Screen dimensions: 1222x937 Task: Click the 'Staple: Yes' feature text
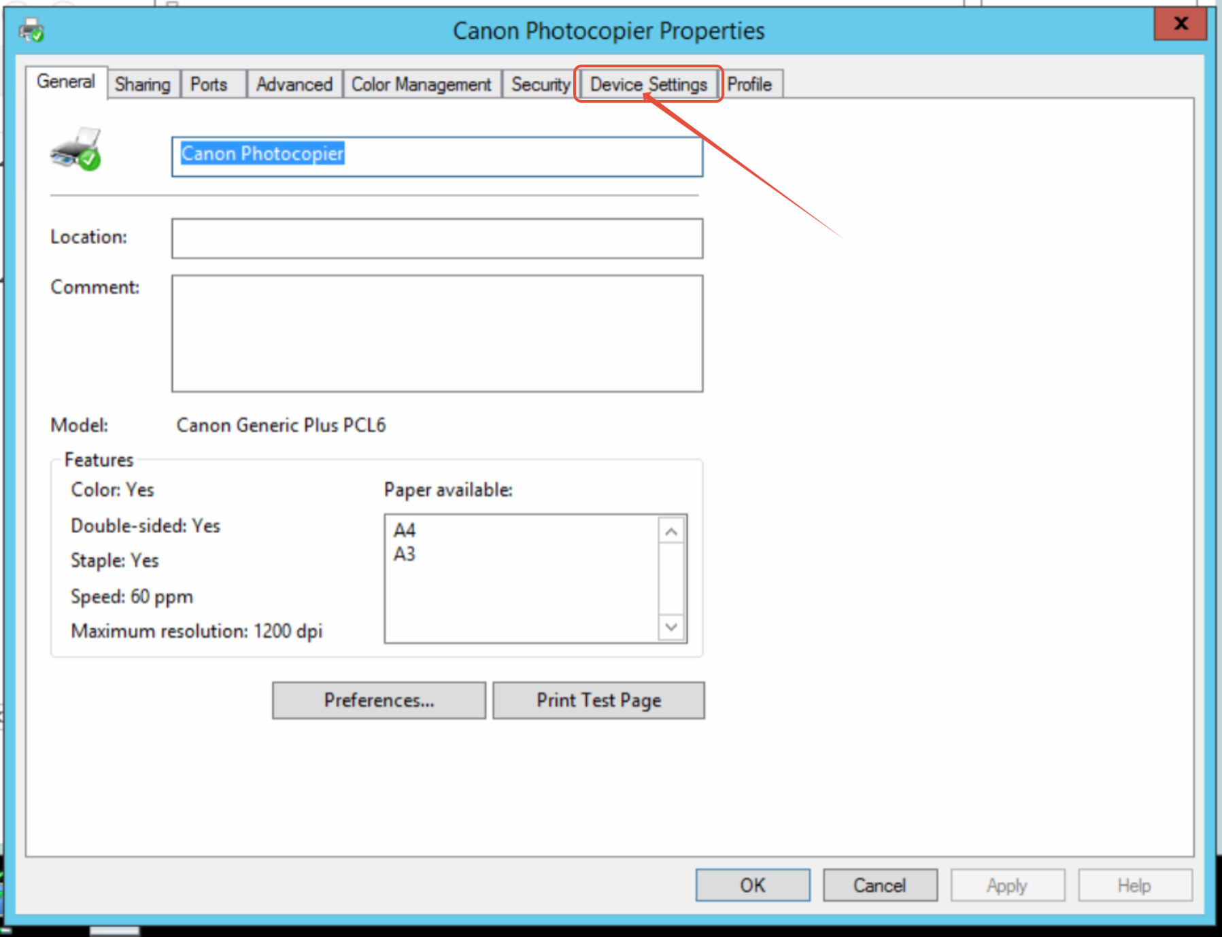[x=115, y=561]
